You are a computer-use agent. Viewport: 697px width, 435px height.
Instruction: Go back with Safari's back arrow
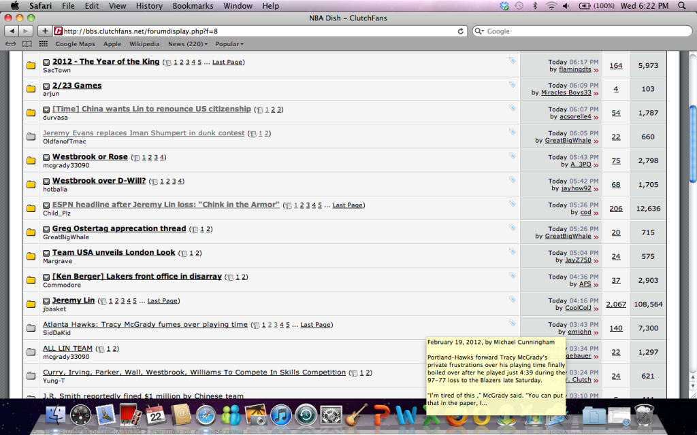12,31
